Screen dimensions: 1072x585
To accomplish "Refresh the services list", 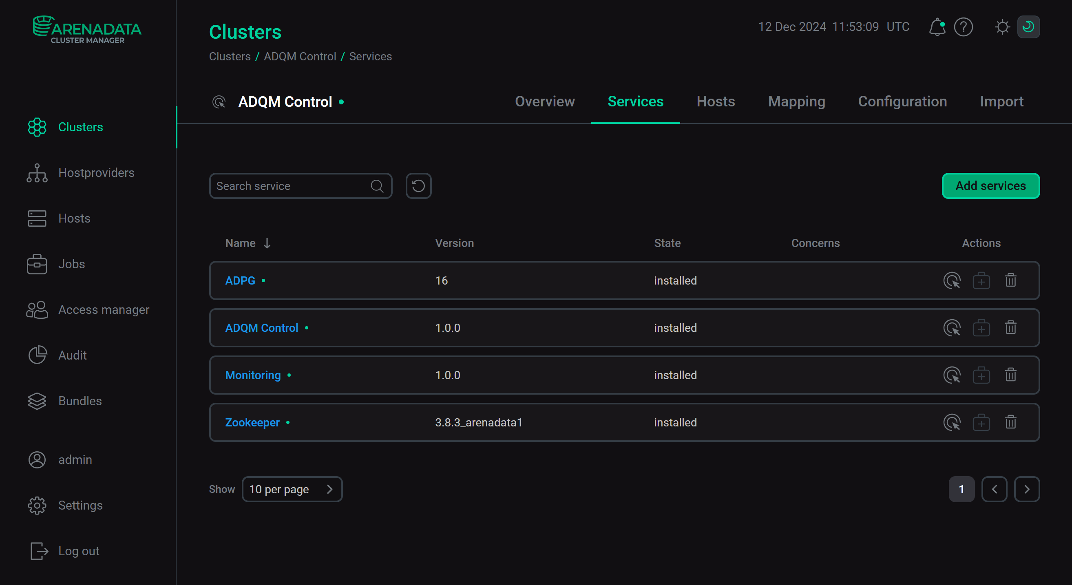I will click(x=418, y=185).
